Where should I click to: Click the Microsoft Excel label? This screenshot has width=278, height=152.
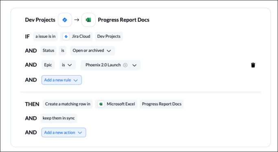[x=121, y=104]
